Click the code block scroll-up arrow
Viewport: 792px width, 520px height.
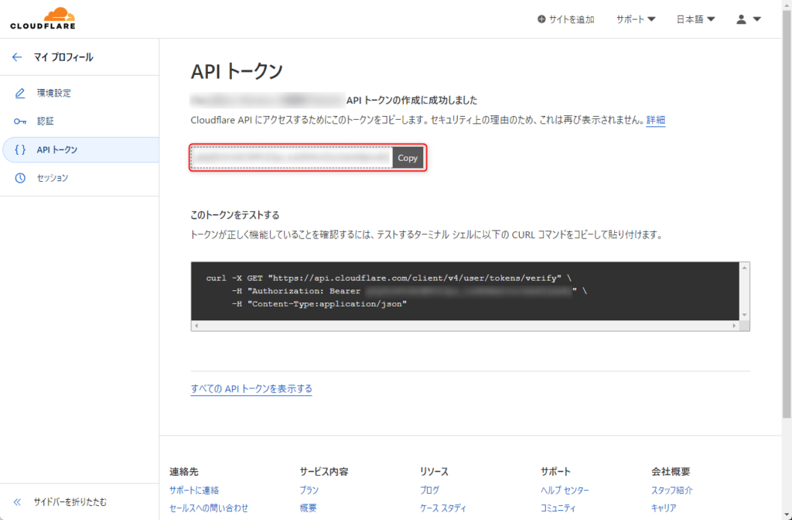point(744,267)
